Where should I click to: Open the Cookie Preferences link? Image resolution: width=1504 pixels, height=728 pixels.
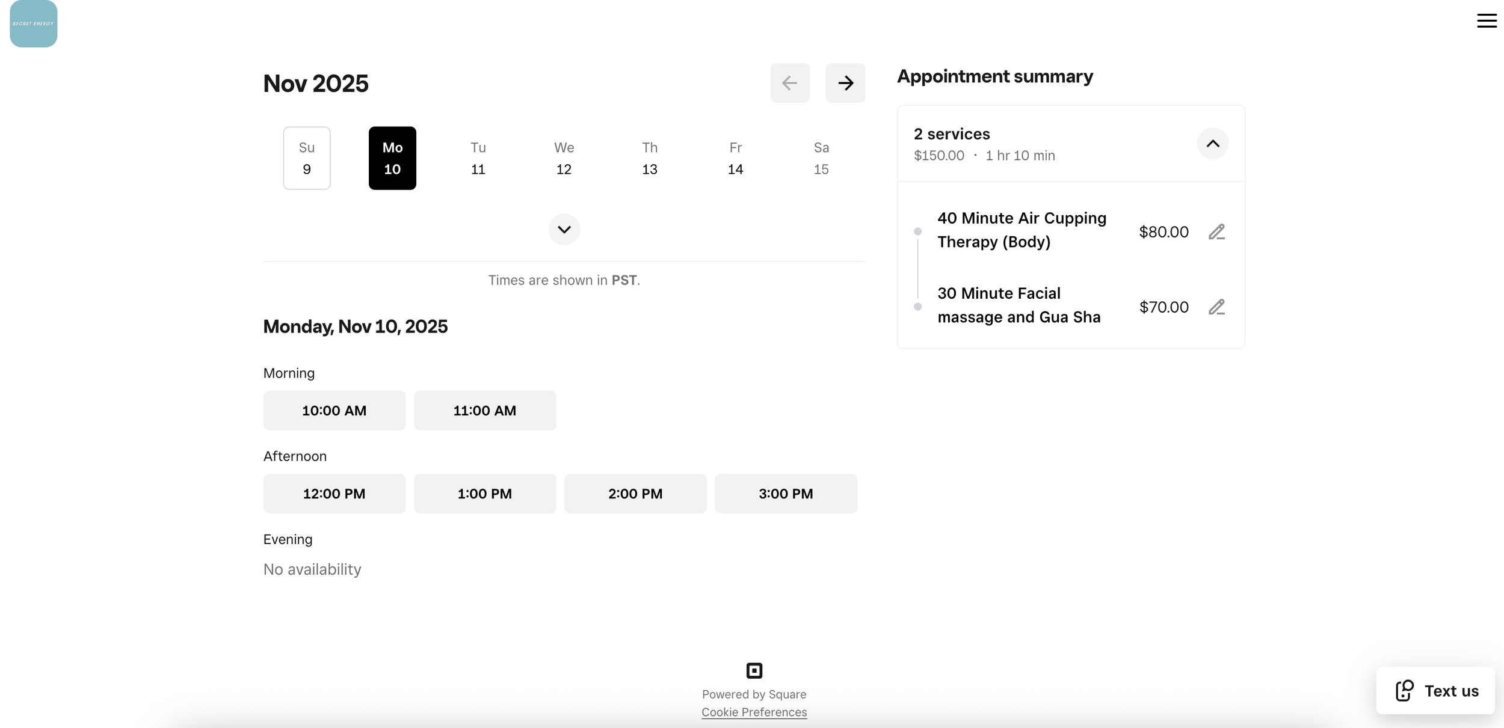[x=754, y=712]
